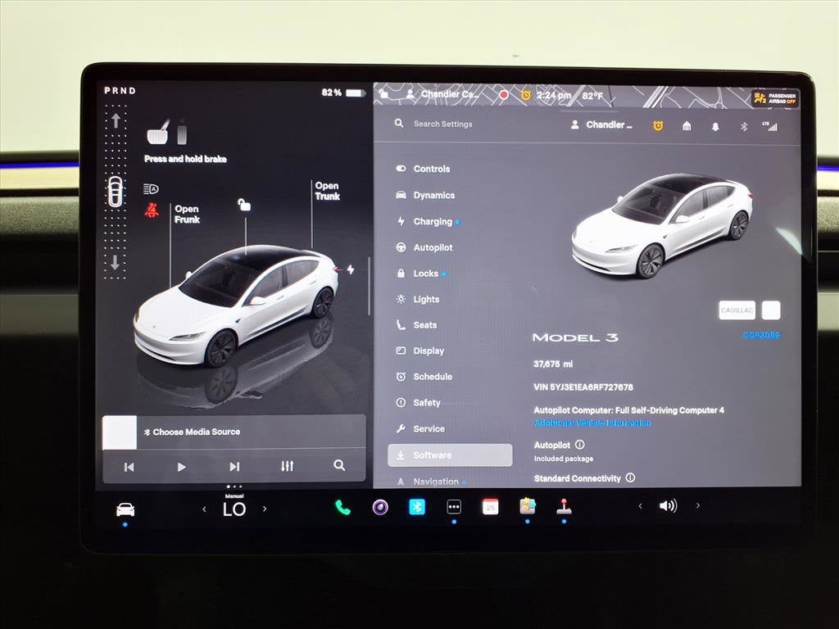
Task: Open the camera app in the dock
Action: click(x=380, y=507)
